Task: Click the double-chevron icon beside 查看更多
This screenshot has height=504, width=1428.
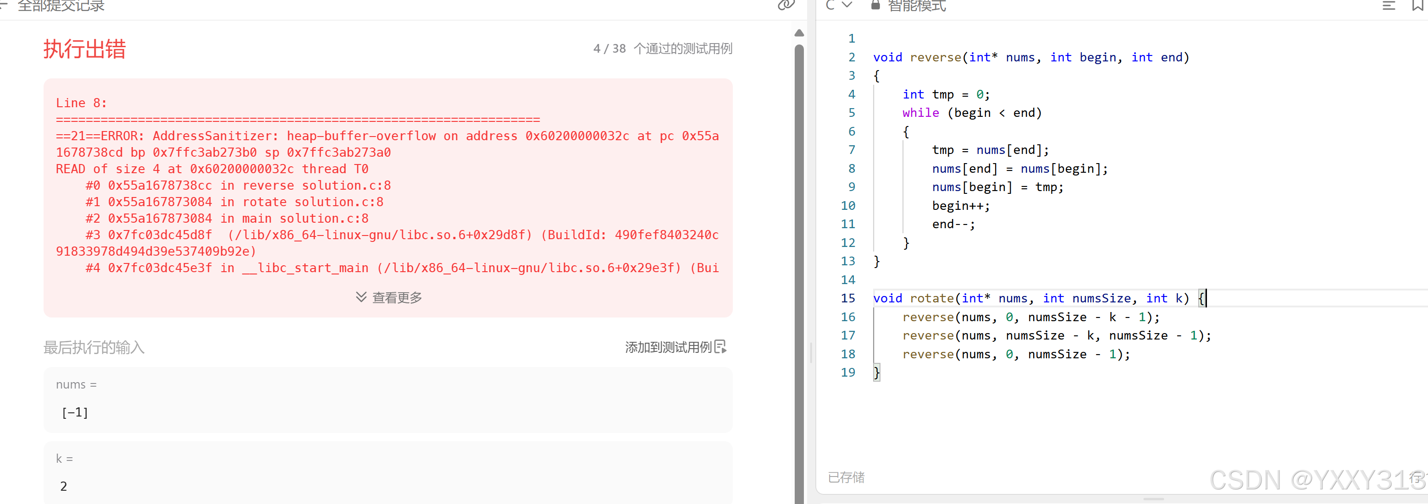Action: click(x=361, y=297)
